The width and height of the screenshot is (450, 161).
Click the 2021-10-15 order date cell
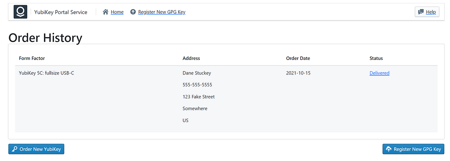point(298,73)
